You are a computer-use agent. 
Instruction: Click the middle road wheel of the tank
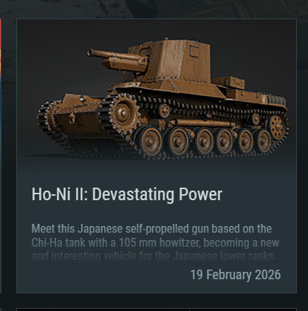coord(204,141)
